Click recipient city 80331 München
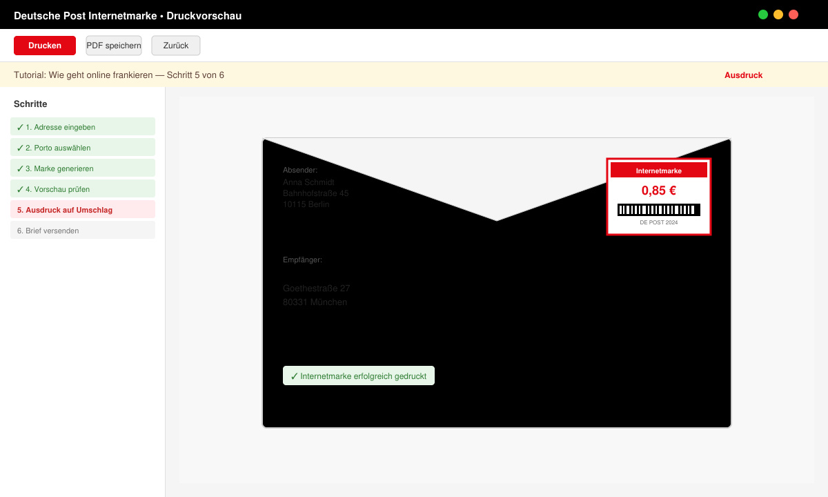 tap(315, 302)
